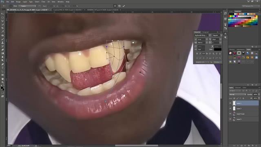Image resolution: width=261 pixels, height=147 pixels.
Task: Hide the selected Layer 1 eye icon
Action: point(230,103)
